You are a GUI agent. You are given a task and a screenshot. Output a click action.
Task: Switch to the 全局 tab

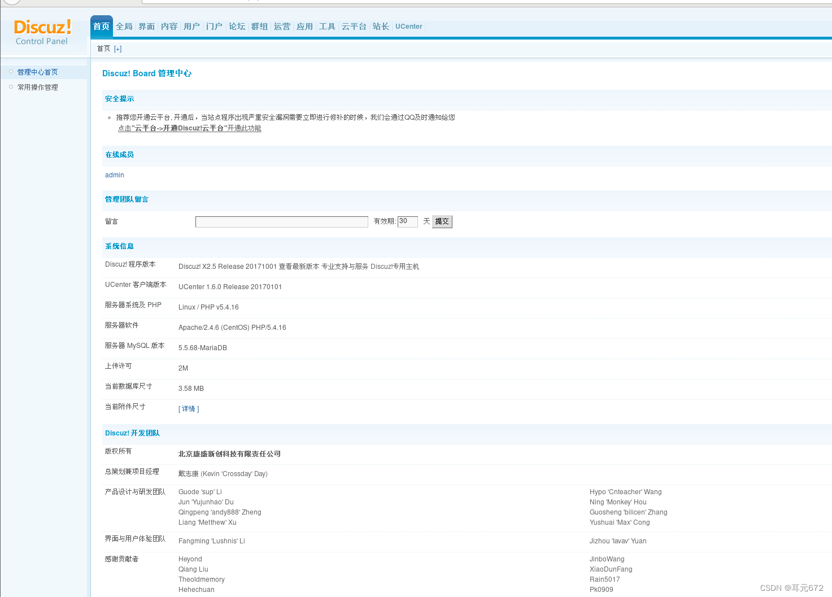point(124,27)
